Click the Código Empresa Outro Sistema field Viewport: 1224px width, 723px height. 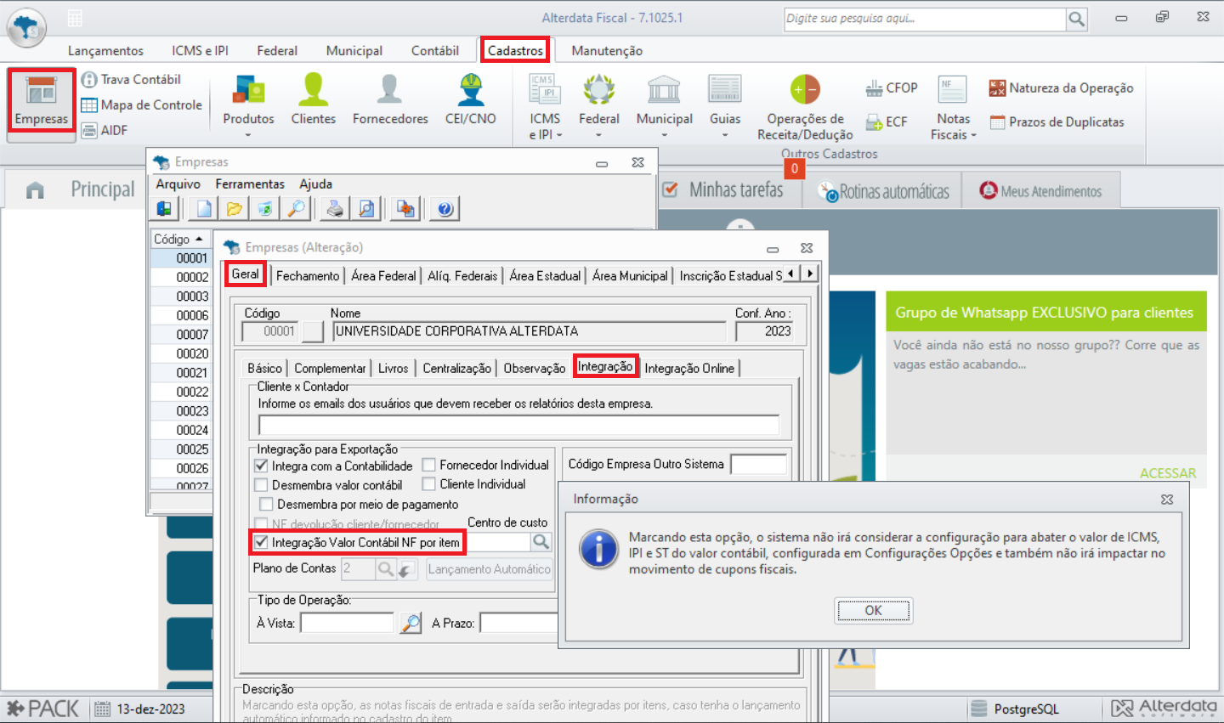coord(758,464)
